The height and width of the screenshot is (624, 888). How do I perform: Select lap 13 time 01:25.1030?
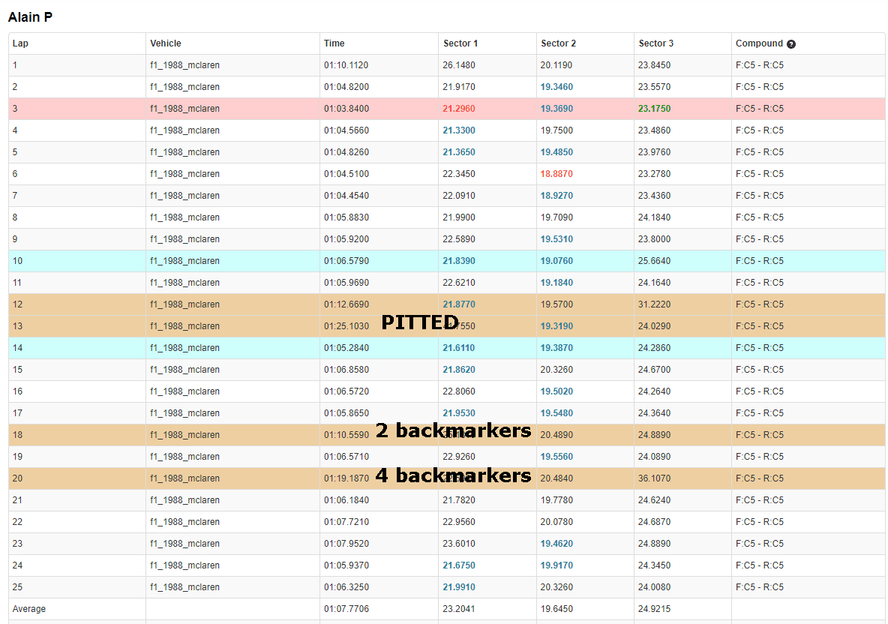click(x=346, y=326)
